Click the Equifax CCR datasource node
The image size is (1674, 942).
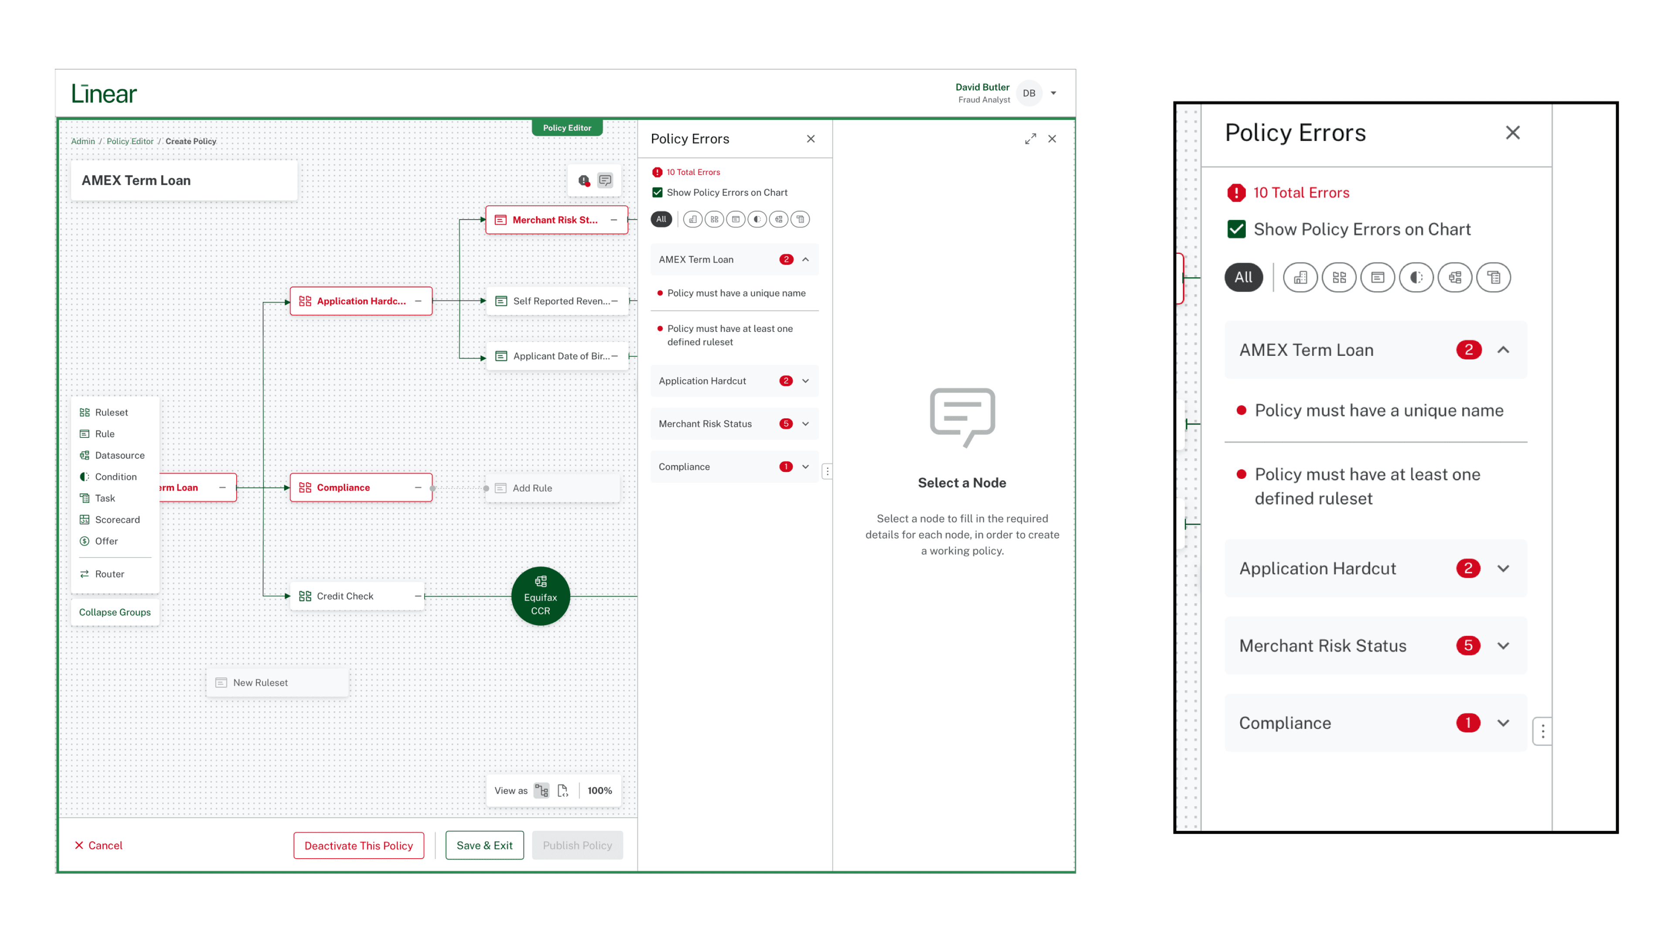(x=540, y=596)
